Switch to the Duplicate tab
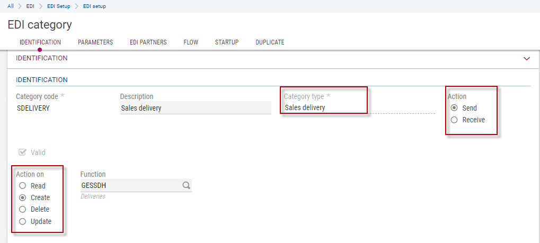This screenshot has height=243, width=540. pyautogui.click(x=270, y=42)
